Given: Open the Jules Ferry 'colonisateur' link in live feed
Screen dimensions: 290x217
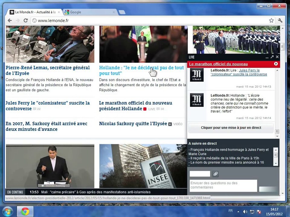Looking at the screenshot, I should pyautogui.click(x=239, y=72).
